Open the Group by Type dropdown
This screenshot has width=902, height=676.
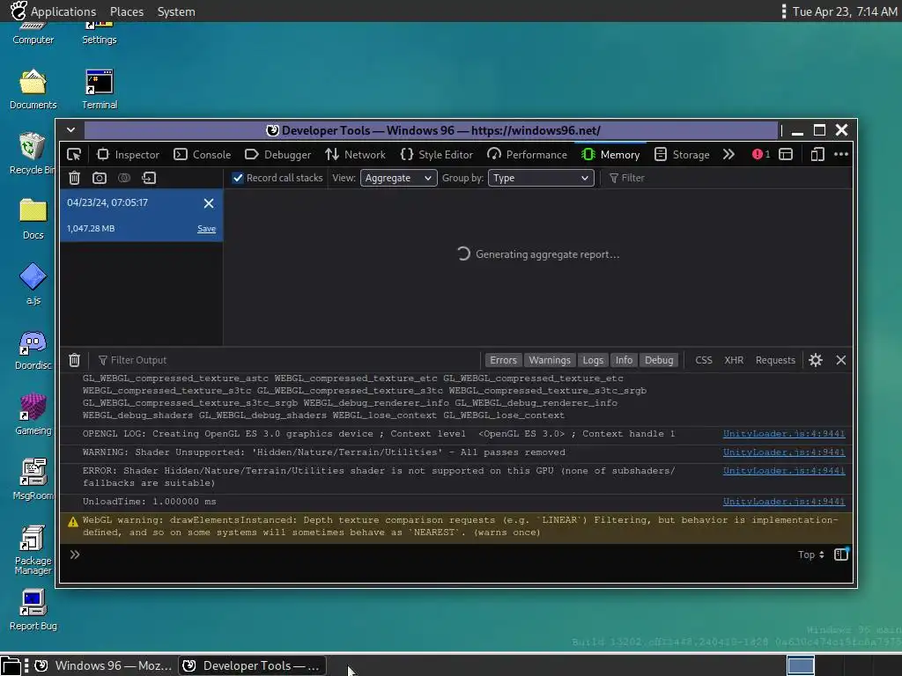541,178
